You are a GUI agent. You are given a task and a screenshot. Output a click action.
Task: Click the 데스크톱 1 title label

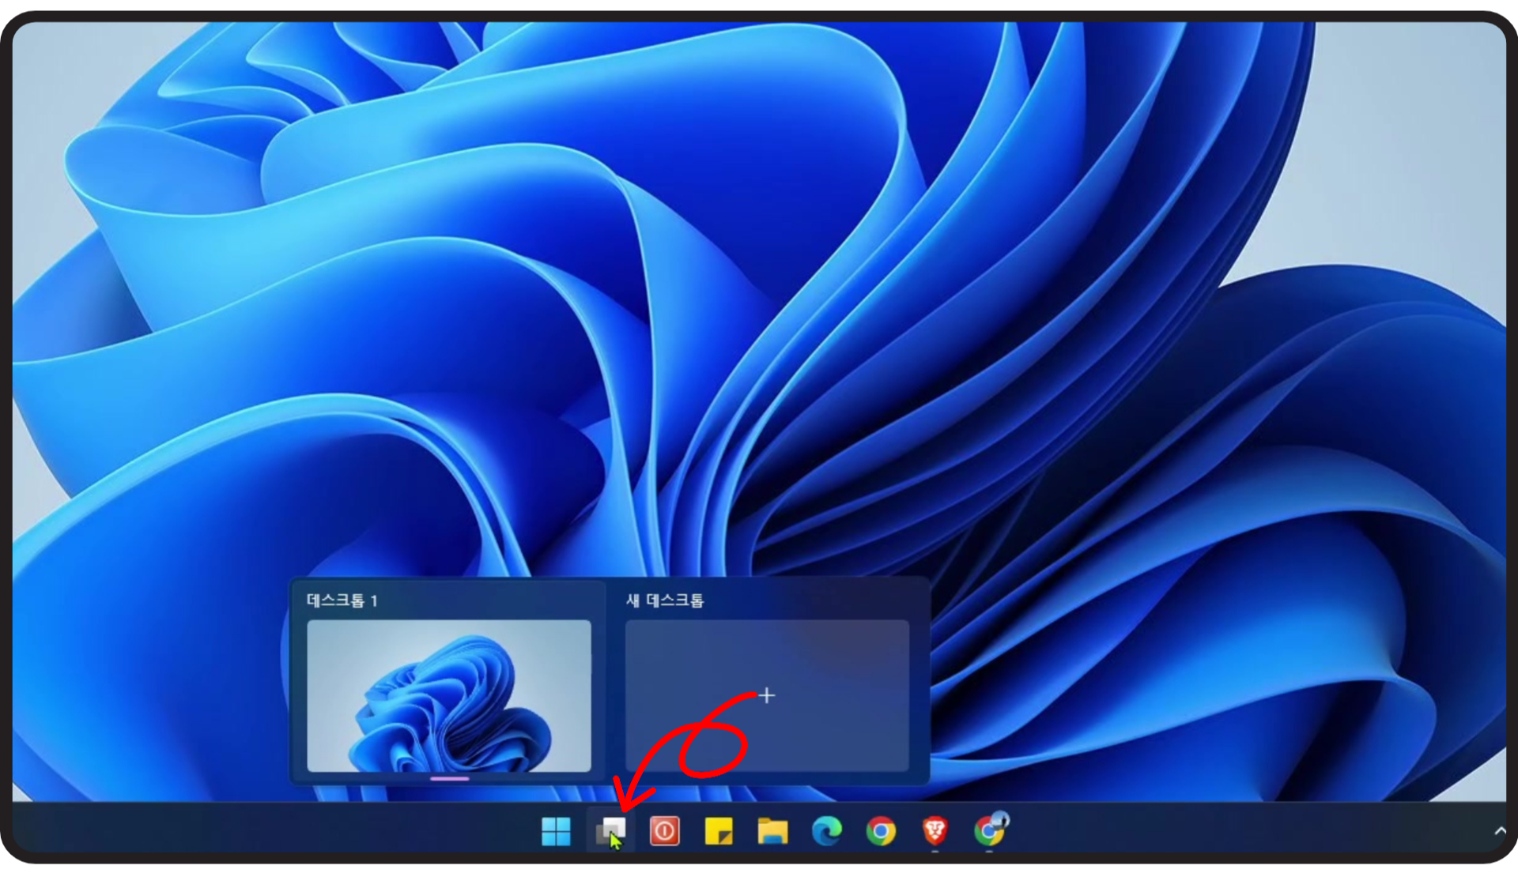tap(342, 600)
